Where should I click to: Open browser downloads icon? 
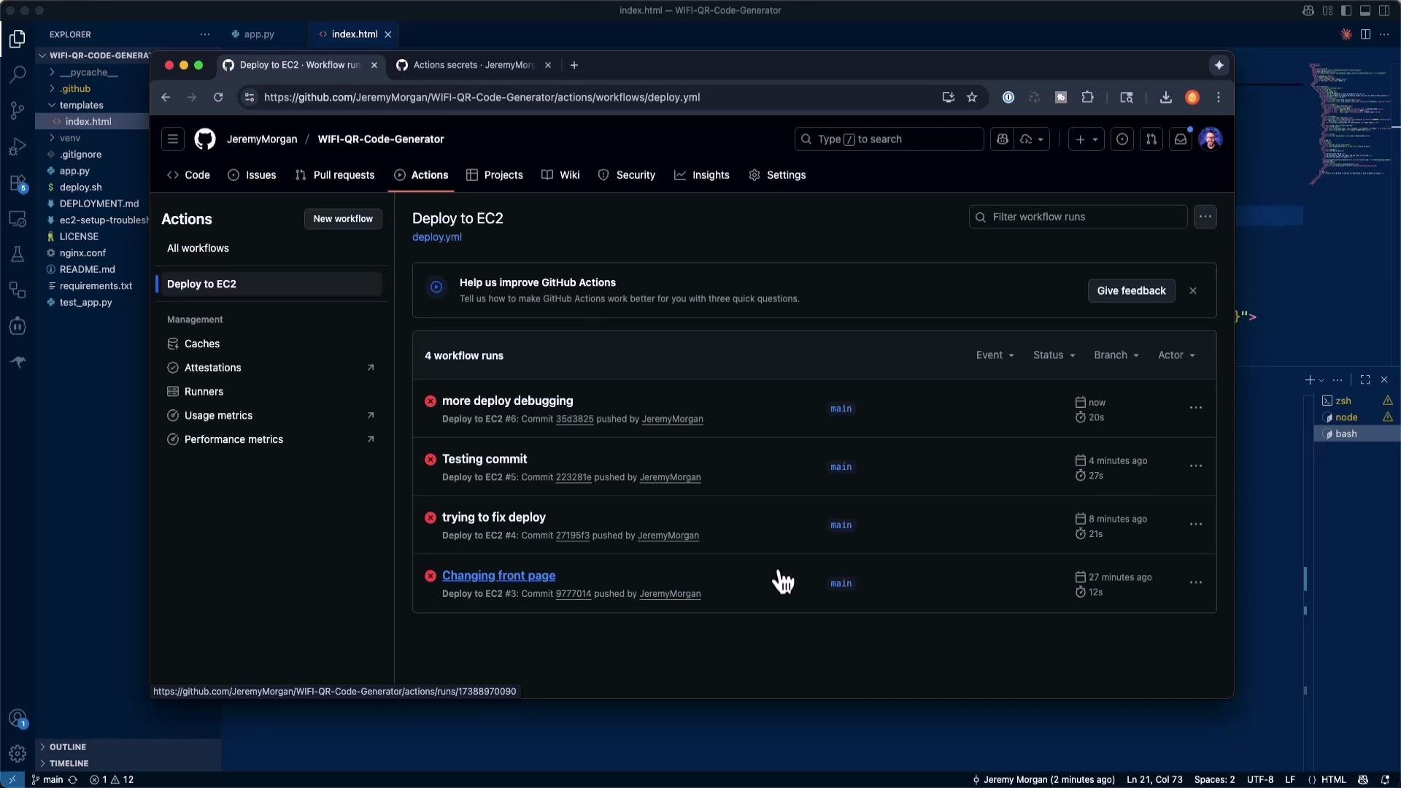click(1166, 97)
